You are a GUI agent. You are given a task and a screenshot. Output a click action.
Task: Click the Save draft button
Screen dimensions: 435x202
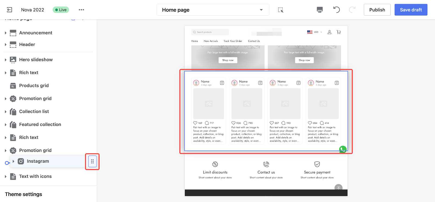(x=411, y=10)
